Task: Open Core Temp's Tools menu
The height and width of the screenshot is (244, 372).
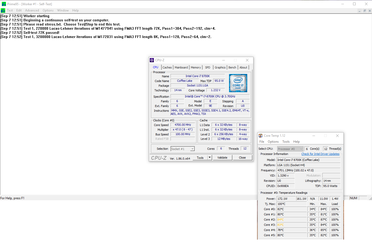Action: (x=286, y=142)
